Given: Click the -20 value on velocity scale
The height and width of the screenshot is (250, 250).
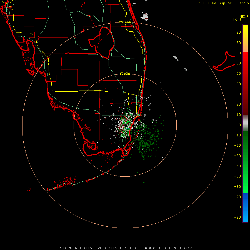Looking at the screenshot, I should click(x=237, y=145).
